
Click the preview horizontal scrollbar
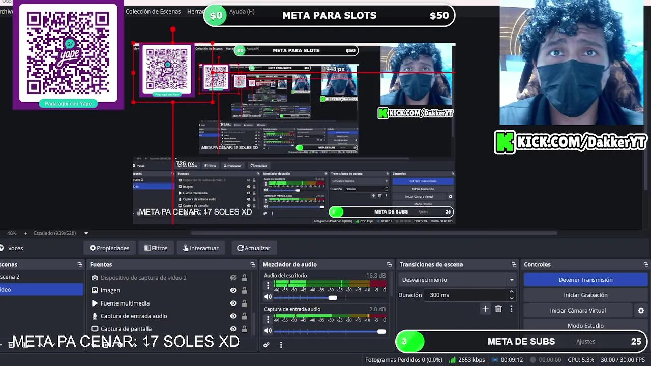(x=374, y=233)
